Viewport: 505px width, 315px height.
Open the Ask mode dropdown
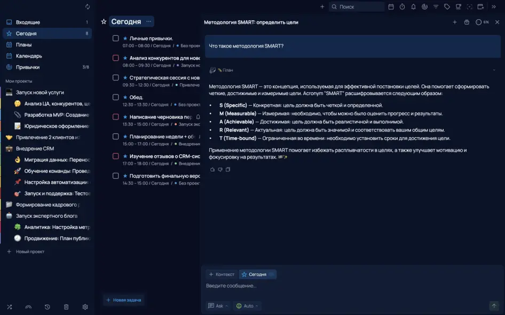tap(218, 306)
